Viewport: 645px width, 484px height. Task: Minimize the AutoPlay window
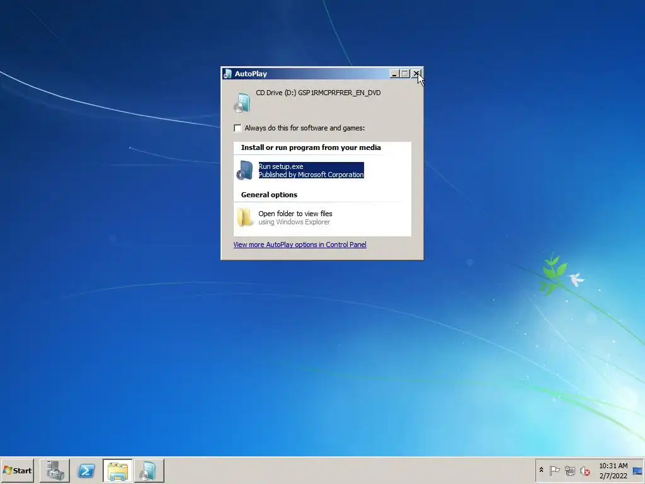[394, 74]
